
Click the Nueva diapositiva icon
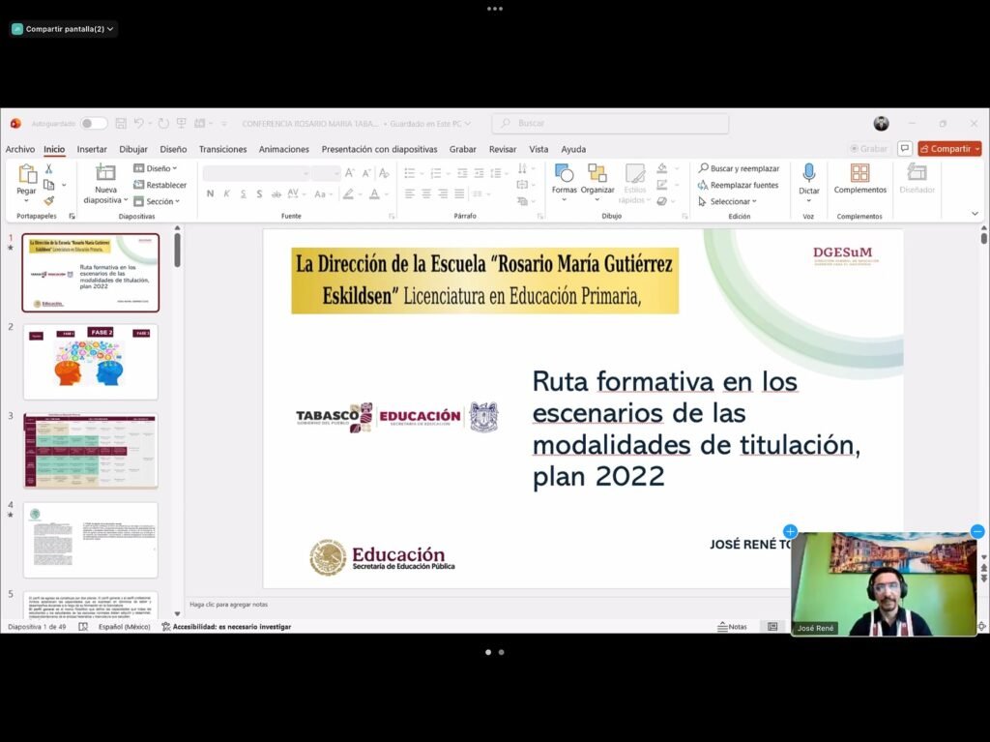[105, 173]
